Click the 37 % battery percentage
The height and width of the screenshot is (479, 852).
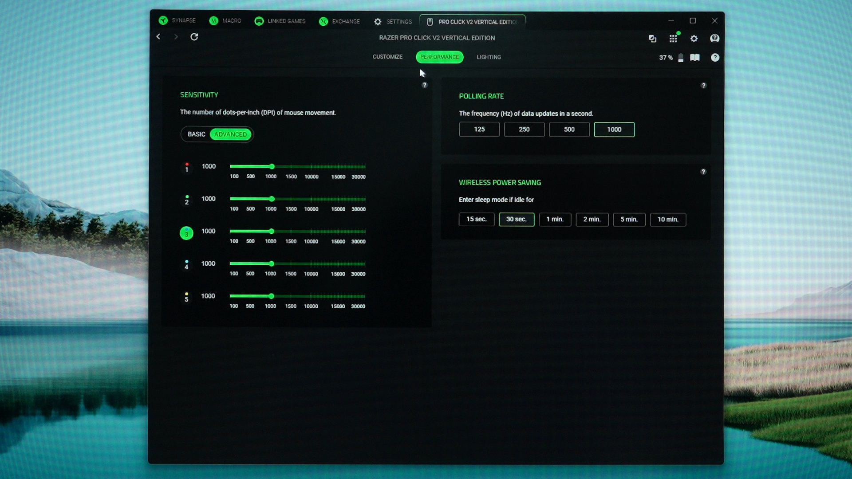pos(666,58)
